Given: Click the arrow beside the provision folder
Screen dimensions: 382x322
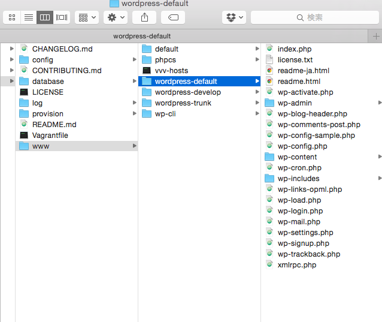Looking at the screenshot, I should (x=134, y=113).
